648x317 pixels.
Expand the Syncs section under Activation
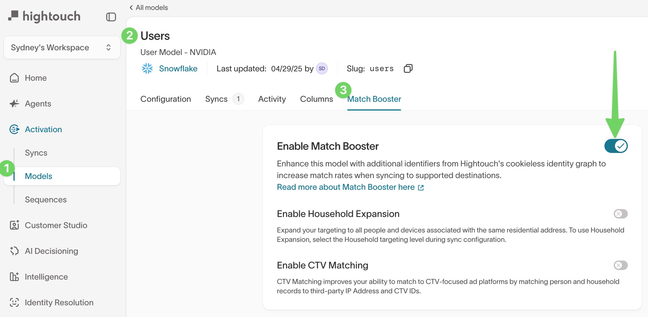pyautogui.click(x=36, y=153)
